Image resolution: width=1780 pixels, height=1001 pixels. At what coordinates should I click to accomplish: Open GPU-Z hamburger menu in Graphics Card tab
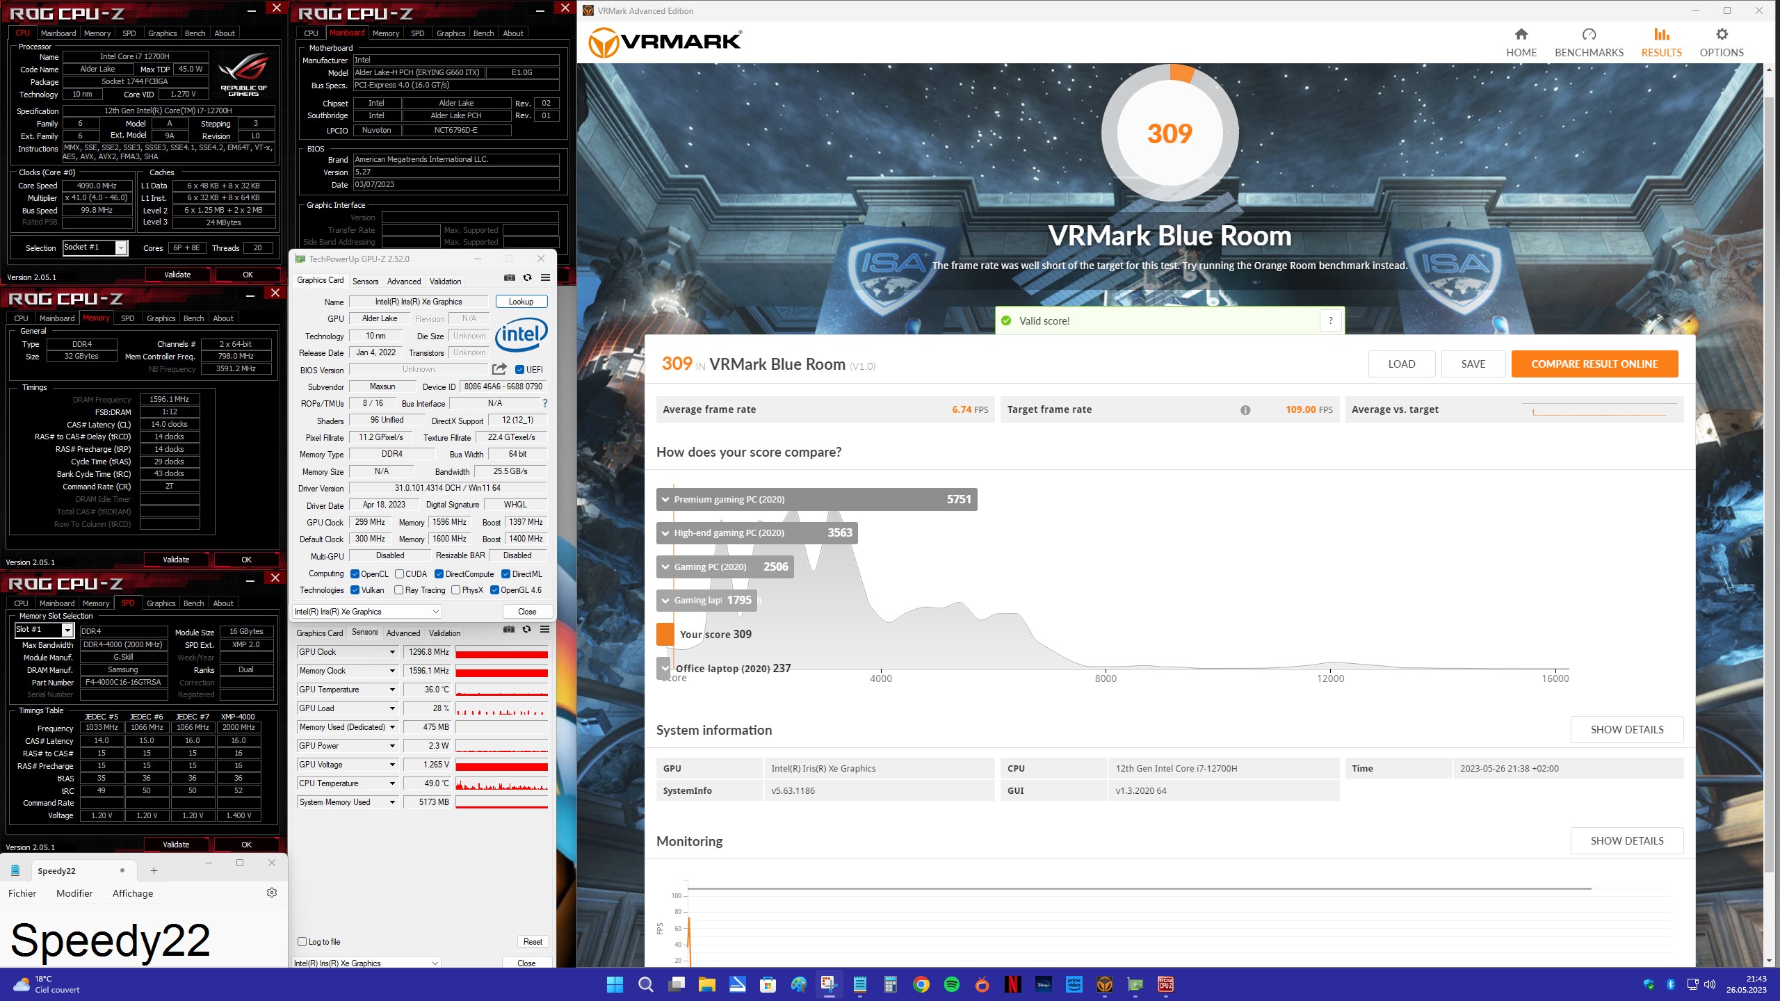tap(545, 278)
